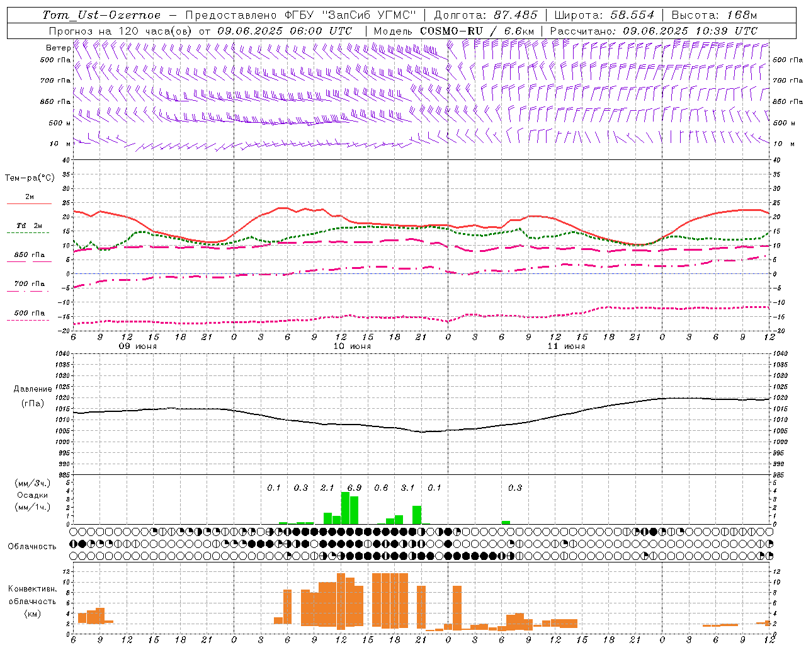Click the 3.1 precipitation total value

tap(408, 488)
